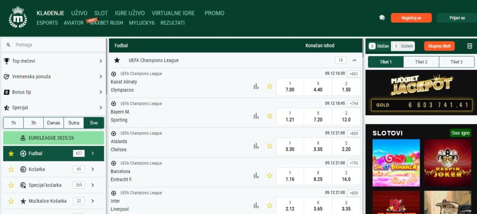Image resolution: width=477 pixels, height=214 pixels.
Task: Switch to Tiket 2 tab
Action: click(421, 62)
